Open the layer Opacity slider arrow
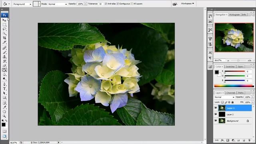This screenshot has height=144, width=256. tap(252, 97)
